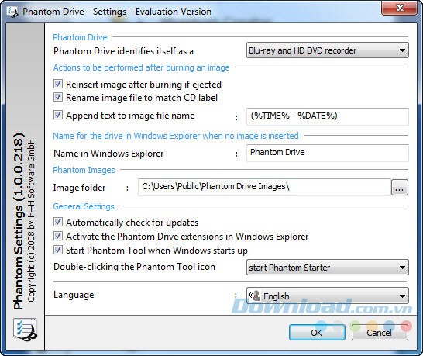This screenshot has height=356, width=423.
Task: Open the start Phantom Starter dropdown
Action: [327, 268]
